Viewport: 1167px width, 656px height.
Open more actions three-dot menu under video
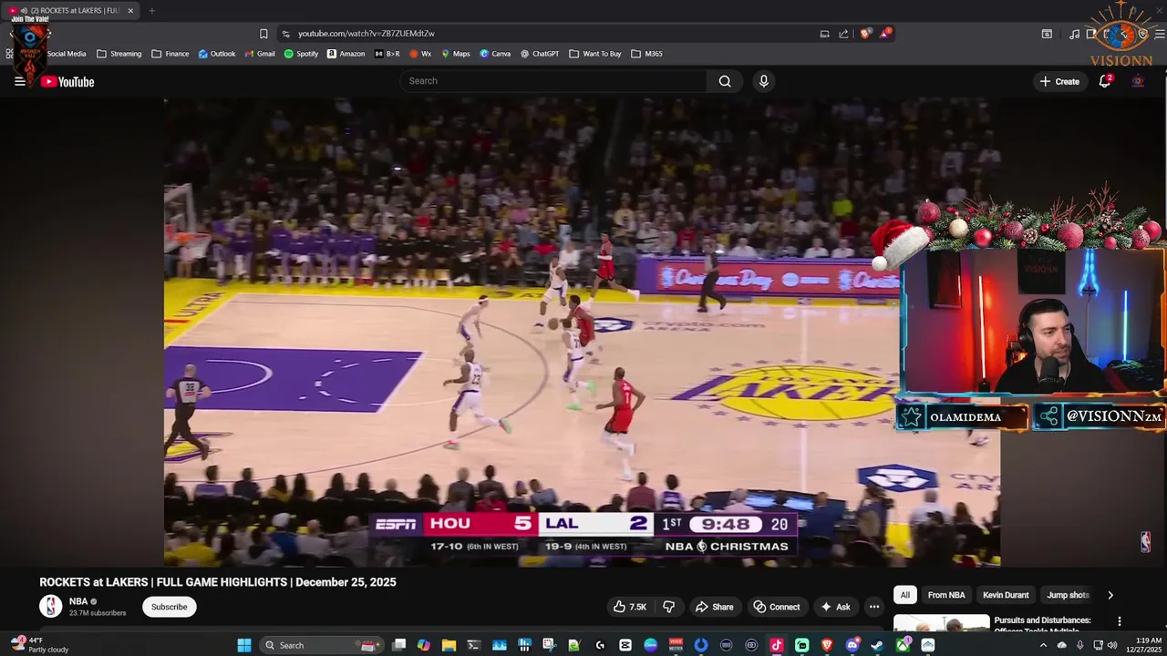(x=873, y=607)
